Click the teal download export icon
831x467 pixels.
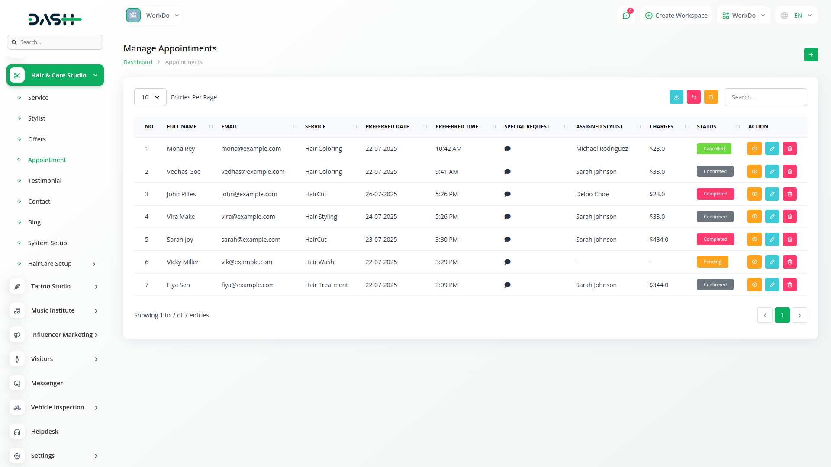[x=676, y=97]
